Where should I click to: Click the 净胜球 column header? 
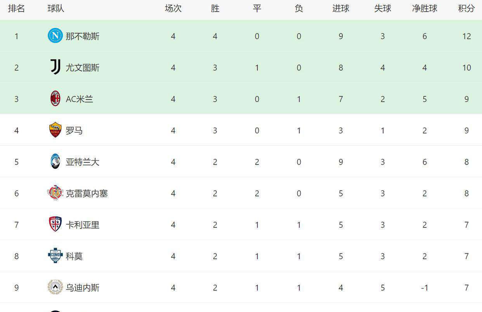[425, 8]
